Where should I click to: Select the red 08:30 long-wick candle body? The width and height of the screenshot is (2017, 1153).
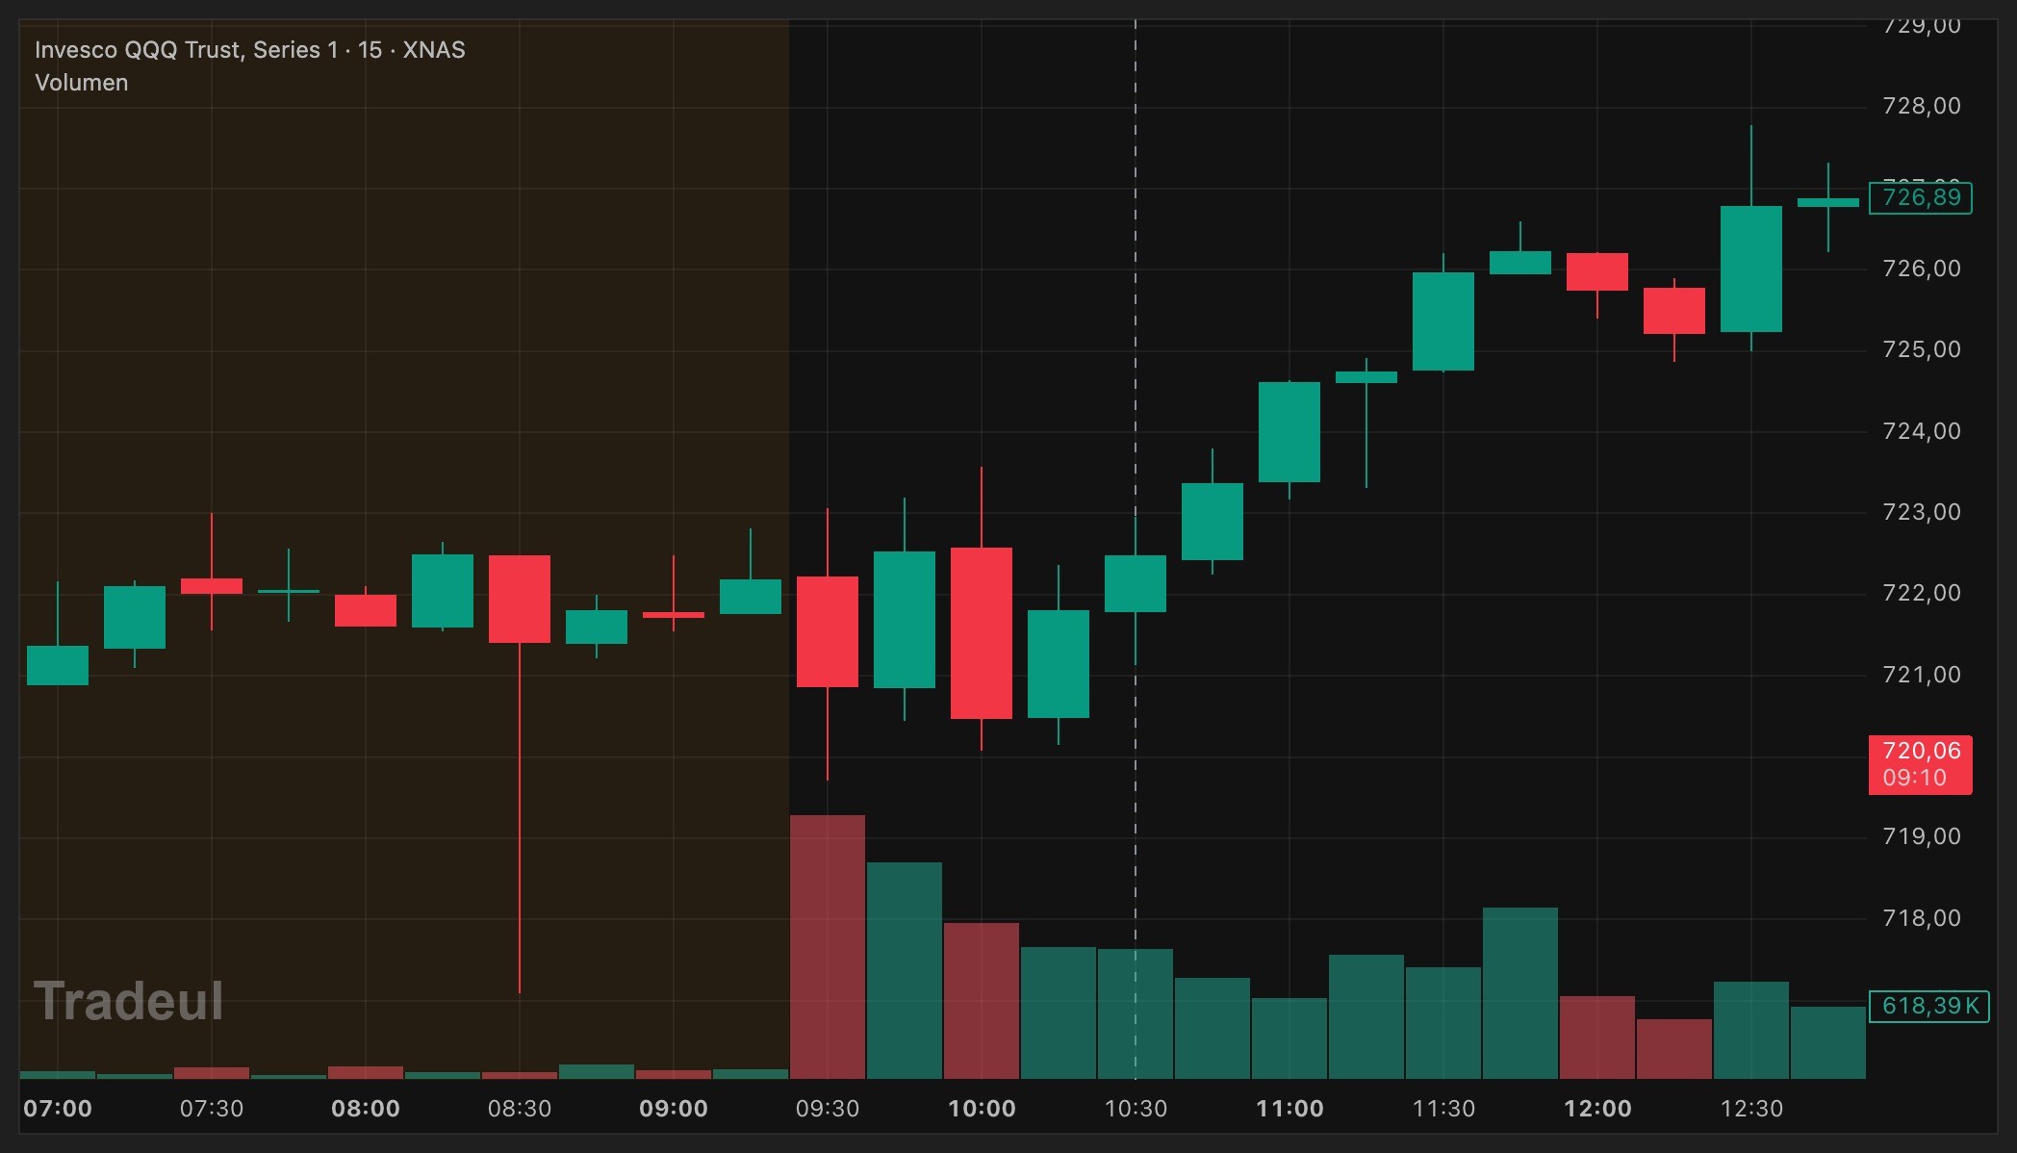point(520,599)
